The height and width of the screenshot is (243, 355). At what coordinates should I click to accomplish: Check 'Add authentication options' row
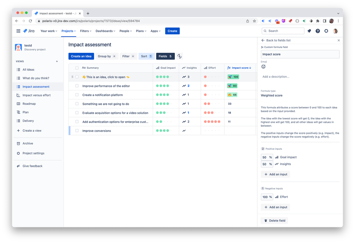point(77,121)
